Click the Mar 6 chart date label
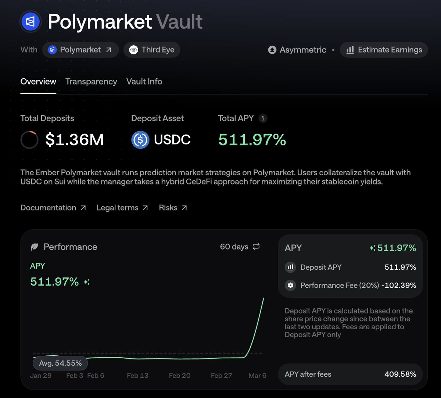 coord(257,376)
